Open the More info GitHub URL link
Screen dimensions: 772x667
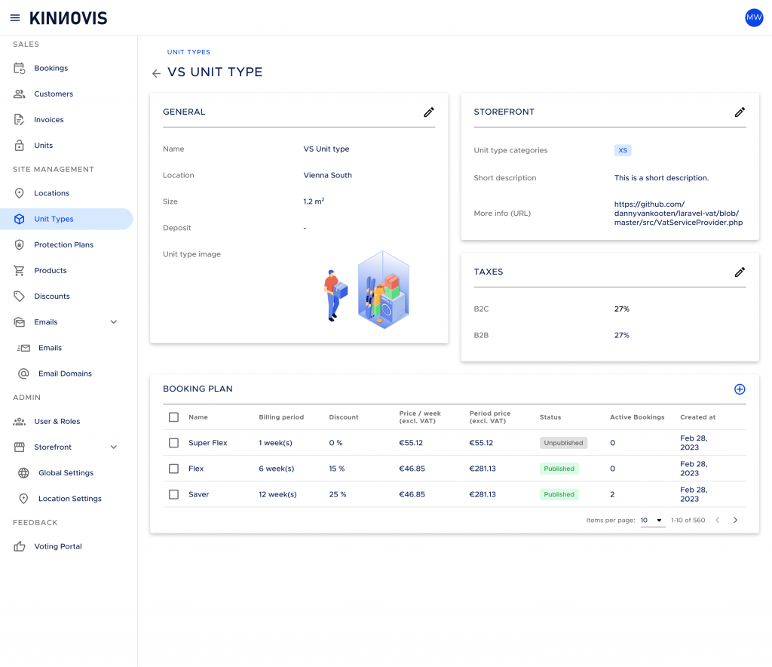[x=678, y=214]
